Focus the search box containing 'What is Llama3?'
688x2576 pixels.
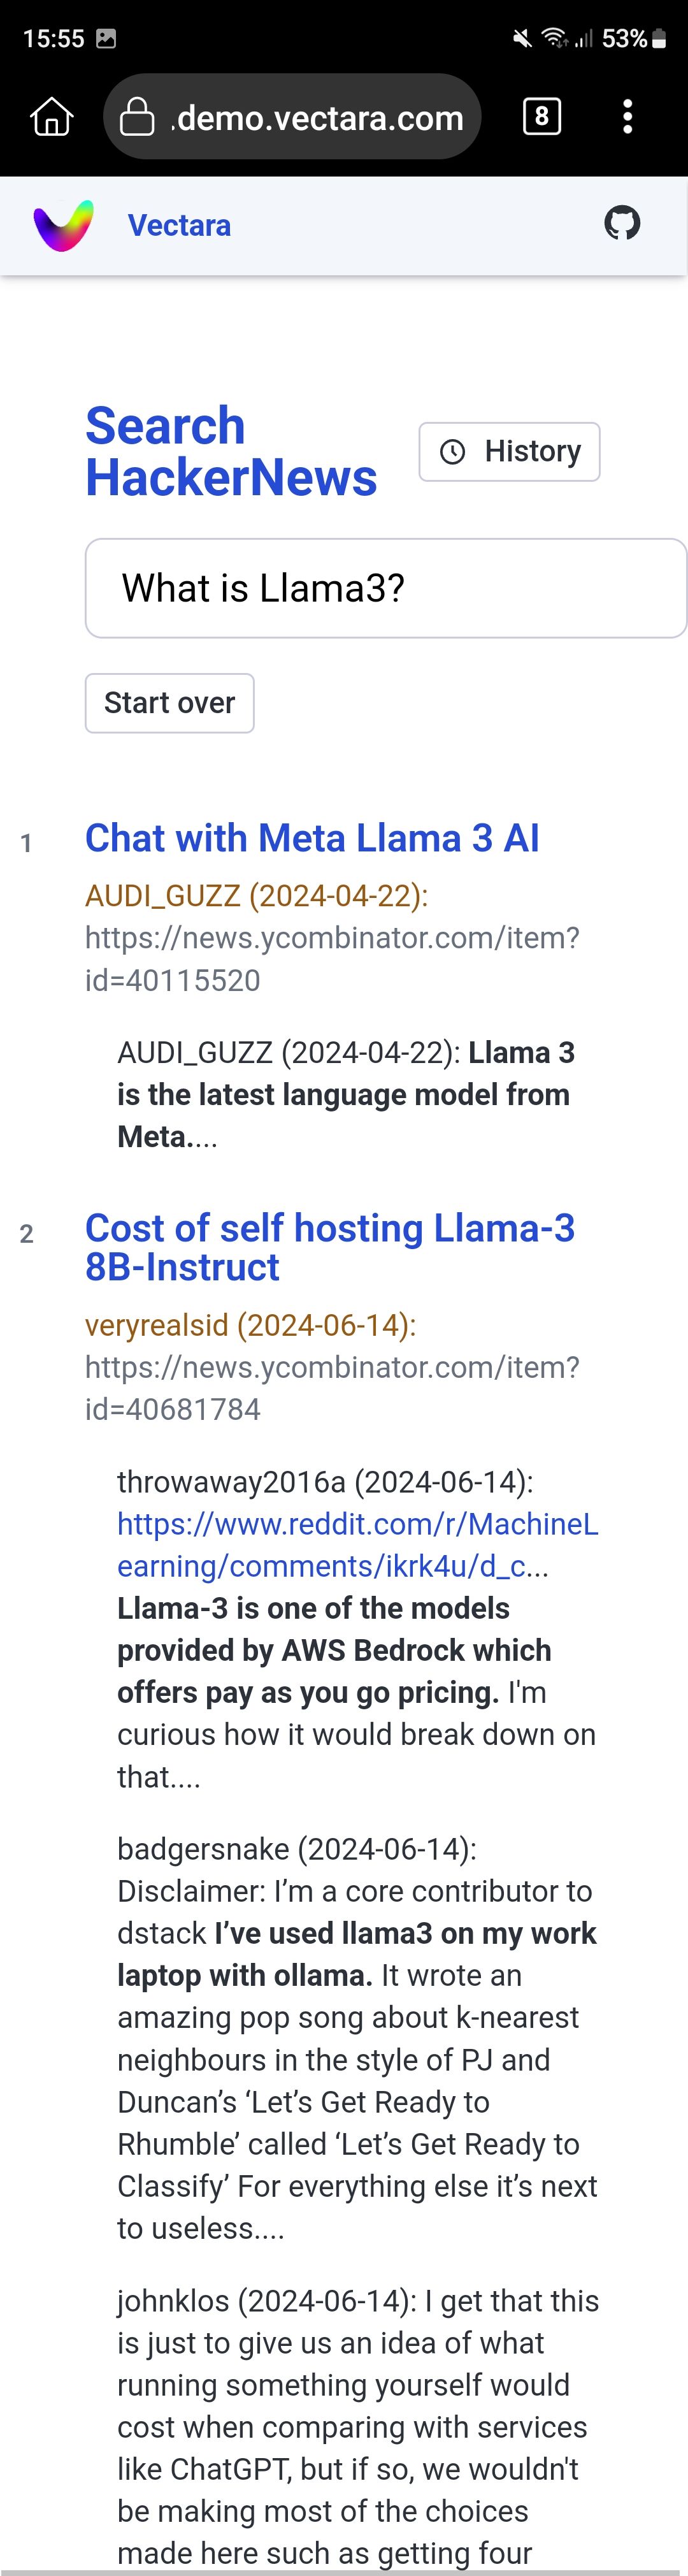(386, 588)
